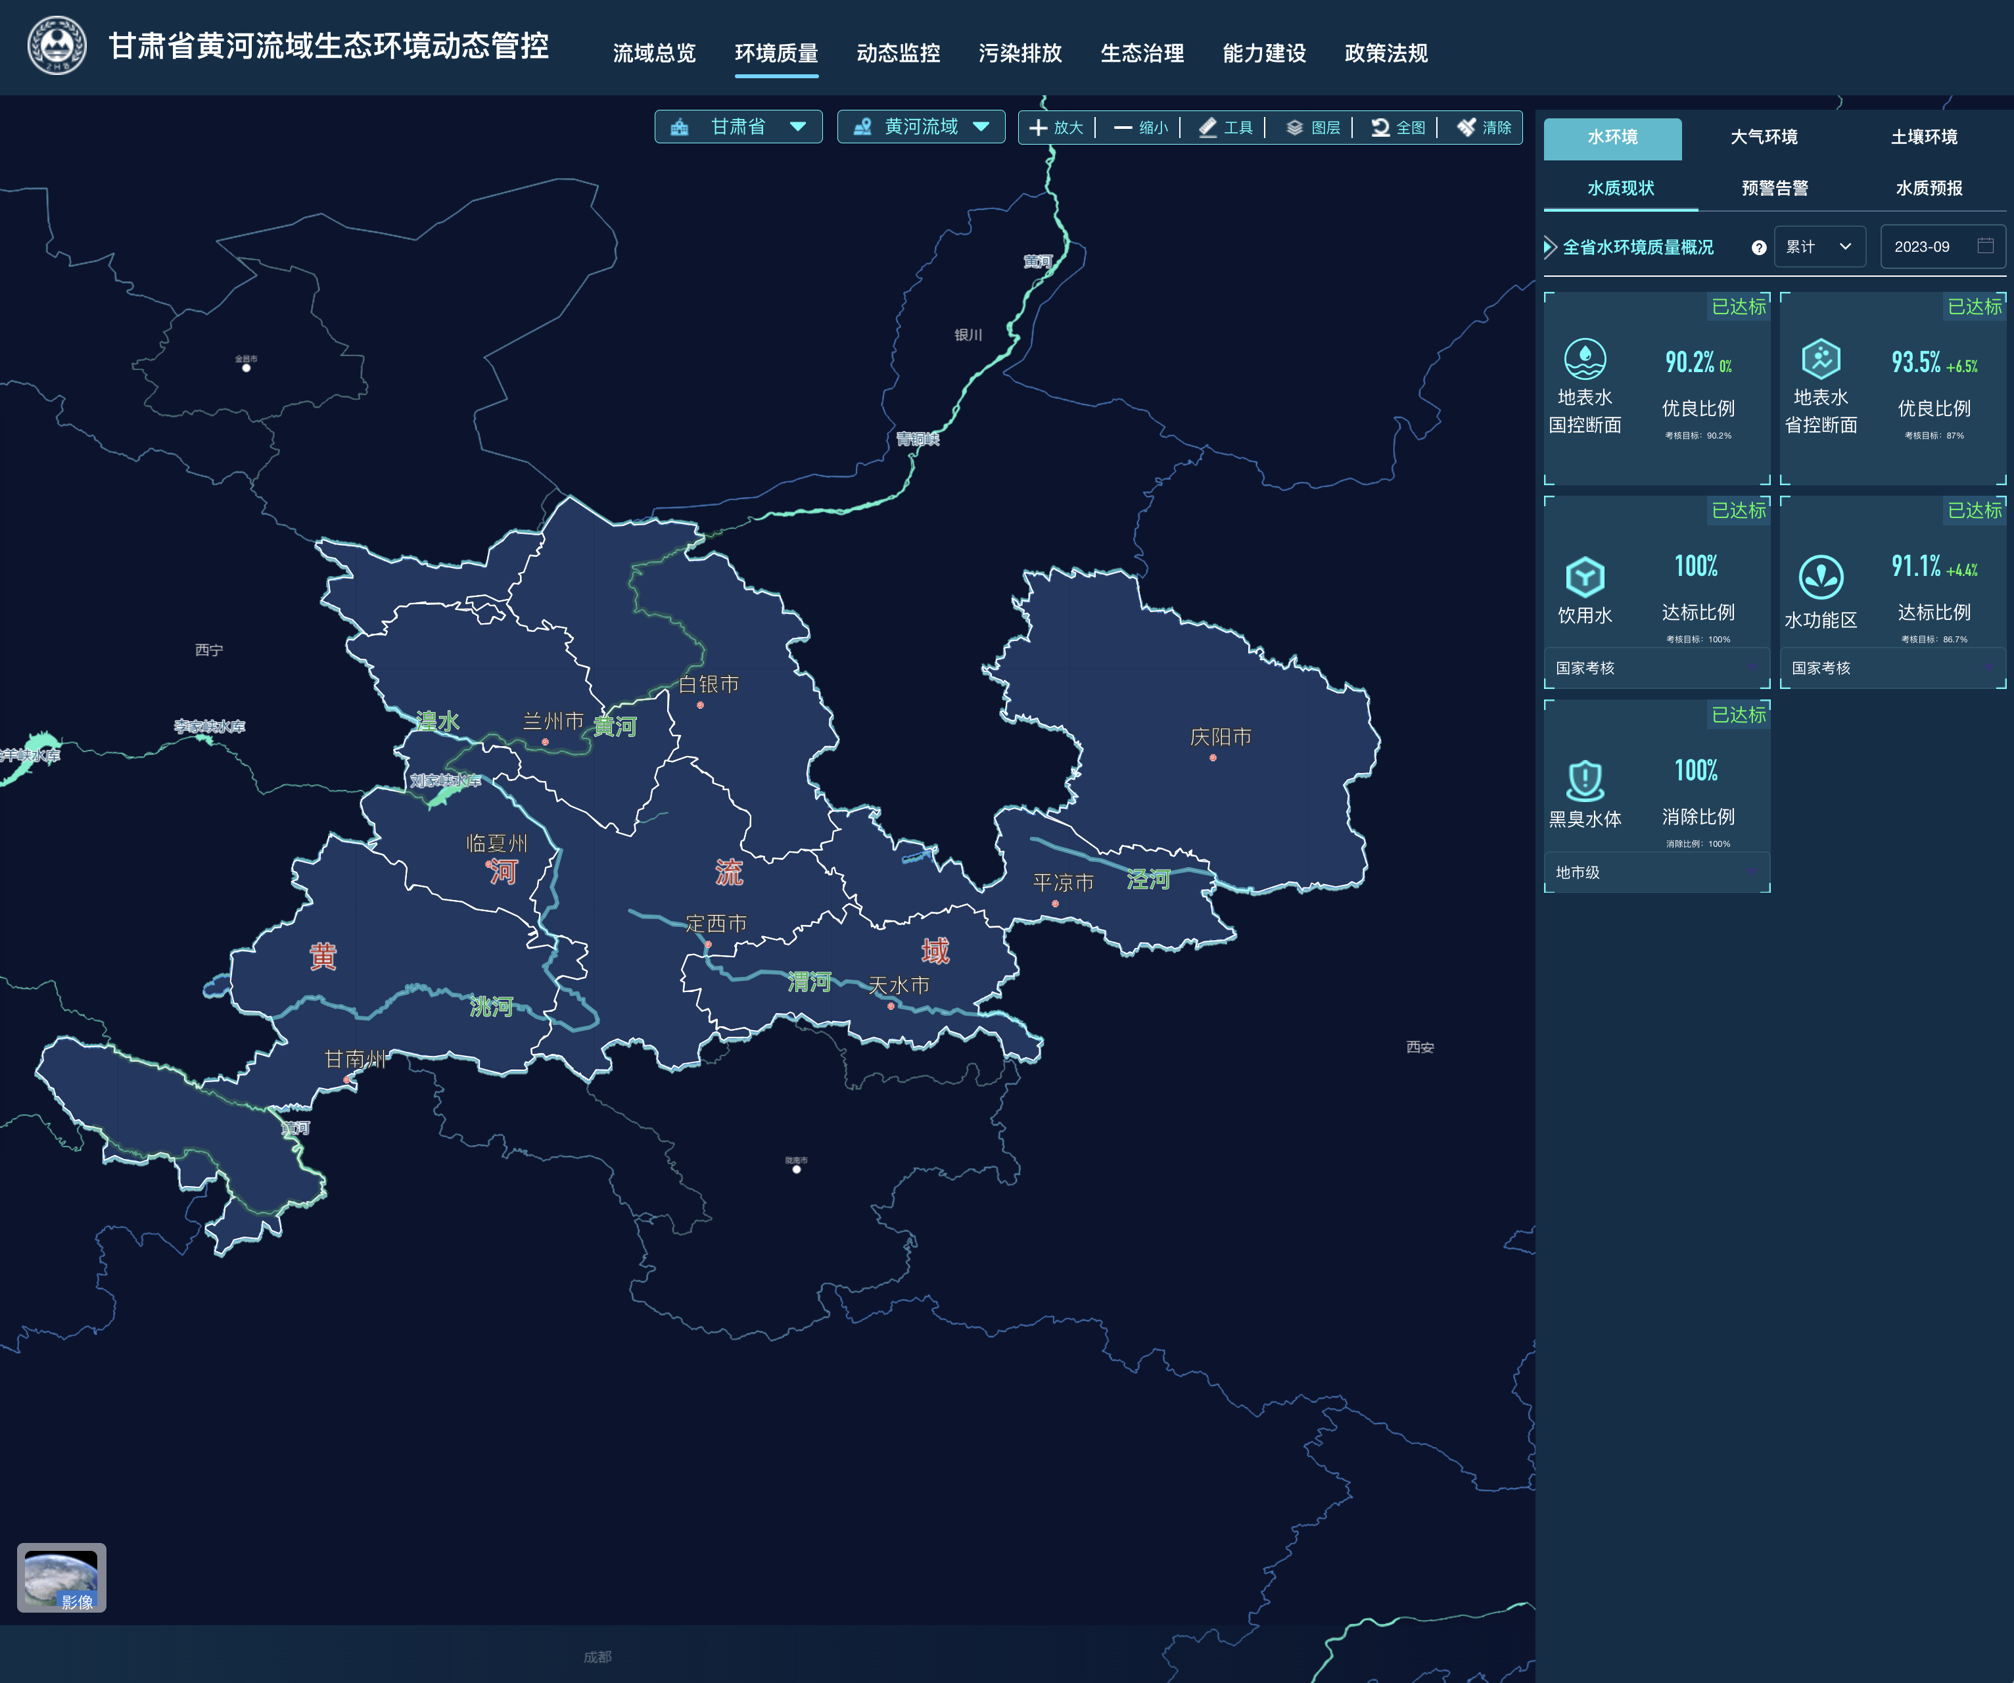Click the 洮河 river label
This screenshot has height=1683, width=2014.
491,1006
